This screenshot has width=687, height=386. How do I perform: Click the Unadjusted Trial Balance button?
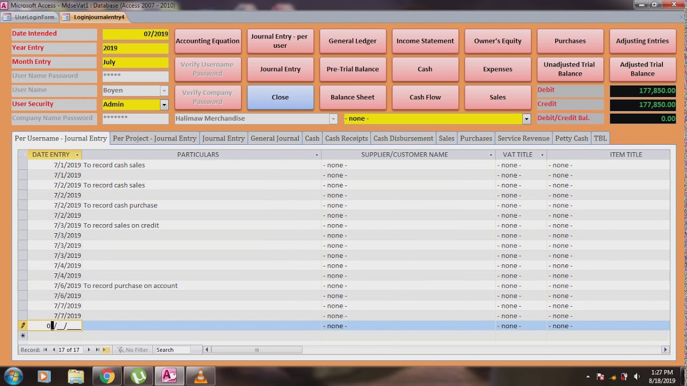tap(570, 69)
